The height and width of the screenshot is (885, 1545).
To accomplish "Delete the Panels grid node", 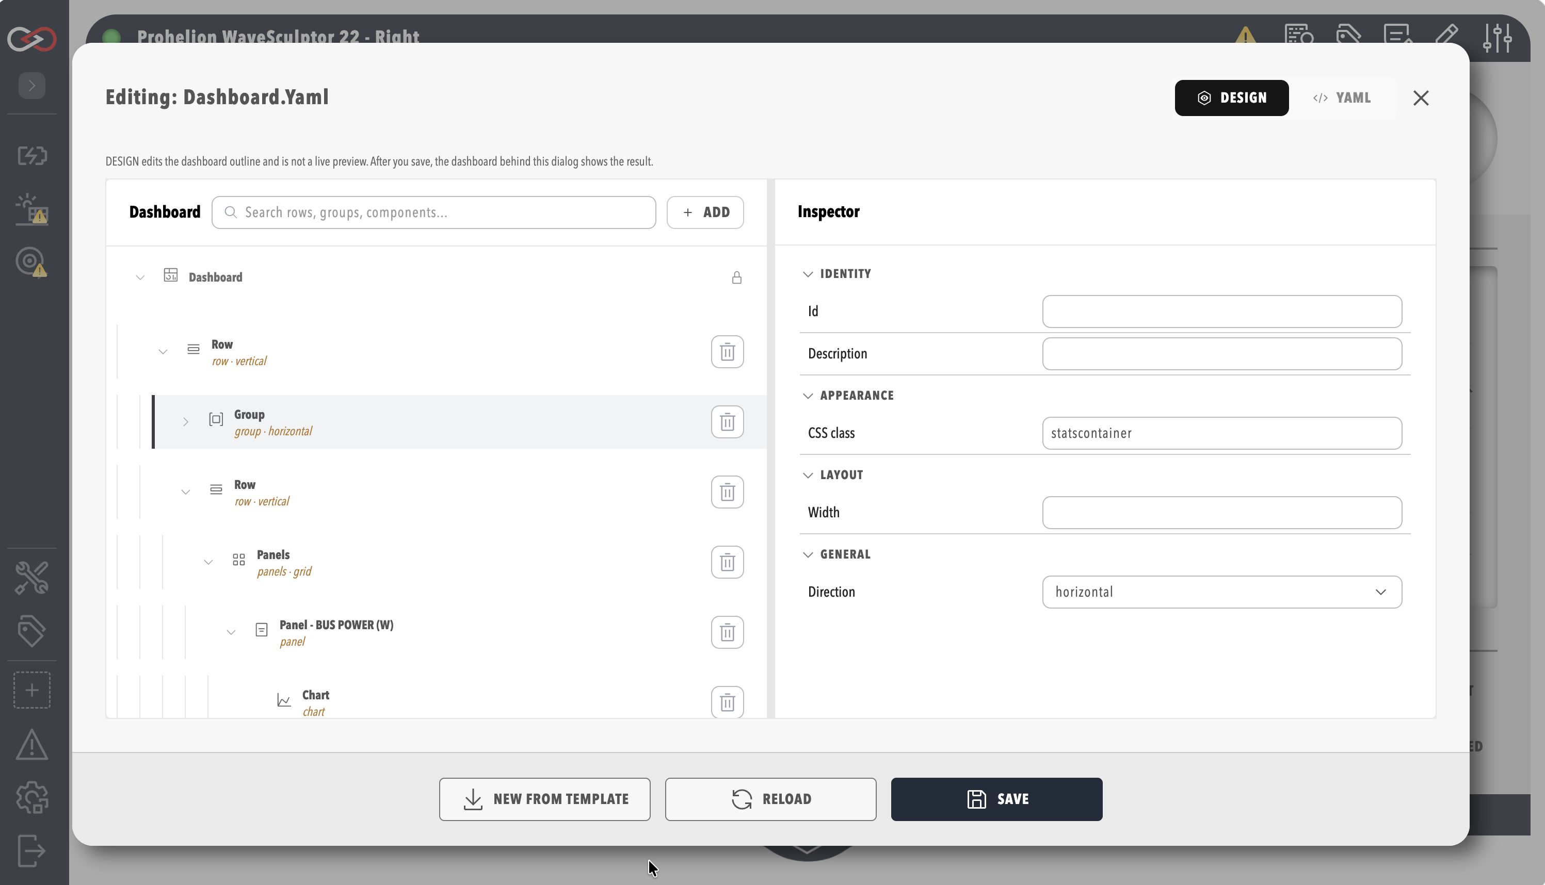I will tap(727, 562).
